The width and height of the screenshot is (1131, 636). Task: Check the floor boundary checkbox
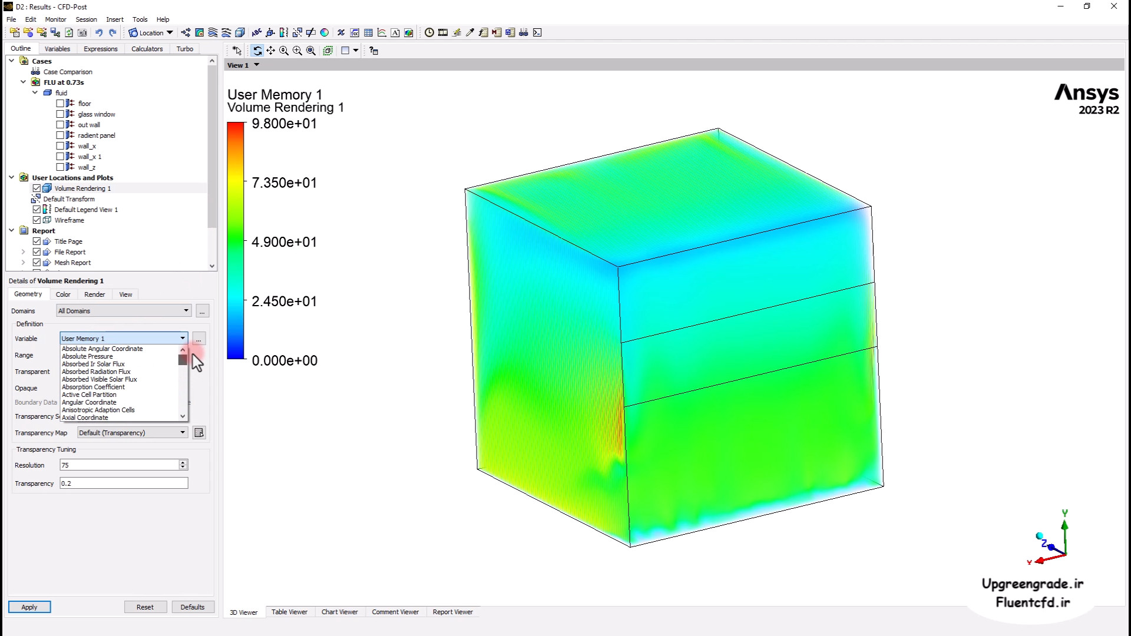(60, 103)
